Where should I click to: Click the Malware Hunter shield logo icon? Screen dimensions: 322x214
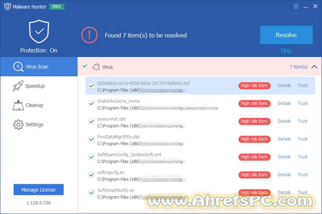(8, 6)
